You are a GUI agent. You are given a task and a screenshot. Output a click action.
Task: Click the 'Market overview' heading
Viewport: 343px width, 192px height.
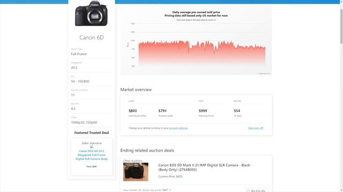tap(136, 90)
